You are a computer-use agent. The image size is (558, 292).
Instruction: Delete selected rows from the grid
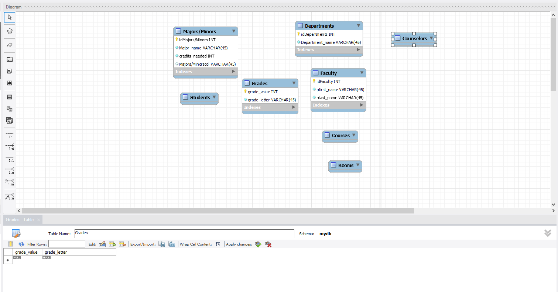coord(122,244)
